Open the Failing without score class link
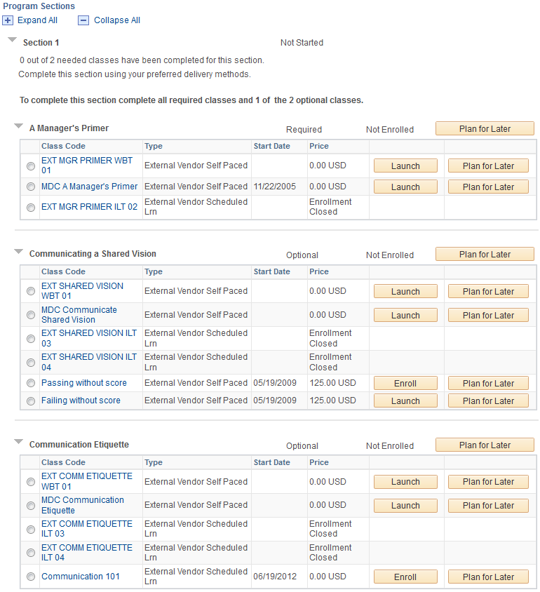The width and height of the screenshot is (540, 592). 81,401
